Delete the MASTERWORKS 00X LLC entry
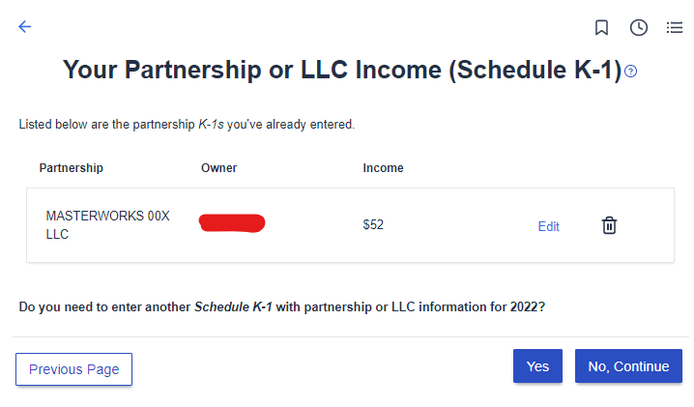694x407 pixels. point(609,225)
